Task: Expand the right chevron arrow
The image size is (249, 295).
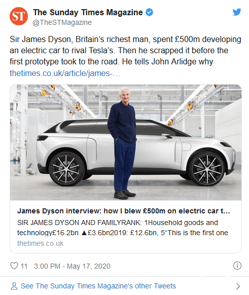Action: click(x=238, y=286)
